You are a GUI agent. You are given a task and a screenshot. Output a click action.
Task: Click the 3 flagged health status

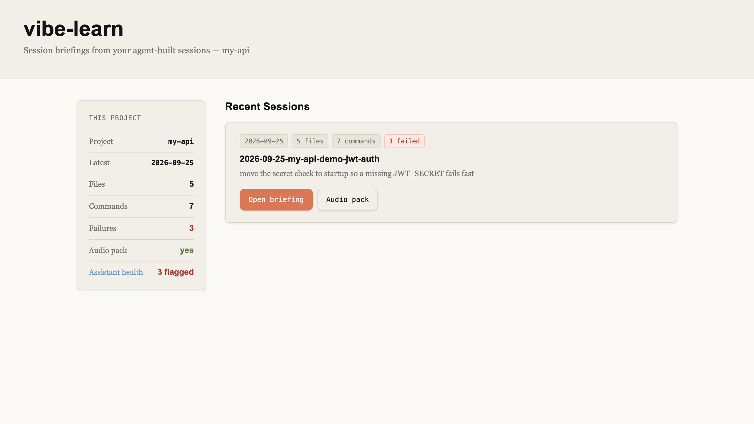click(176, 272)
